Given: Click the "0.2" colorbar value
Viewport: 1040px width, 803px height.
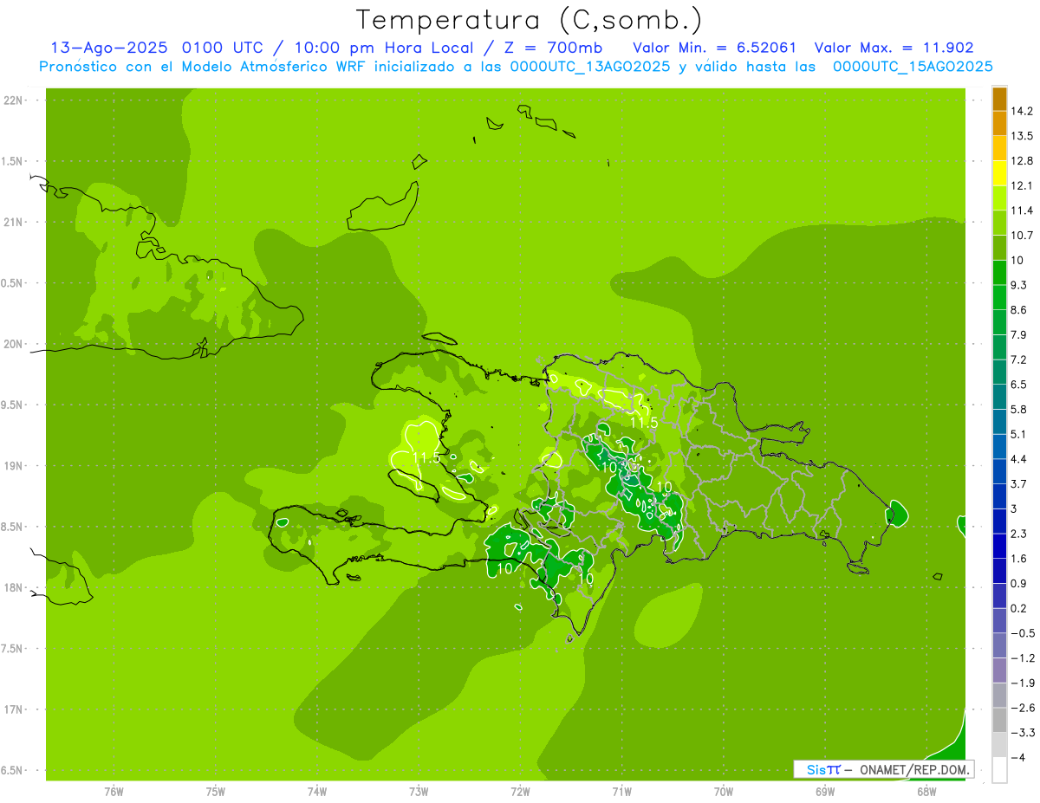Looking at the screenshot, I should point(1018,608).
